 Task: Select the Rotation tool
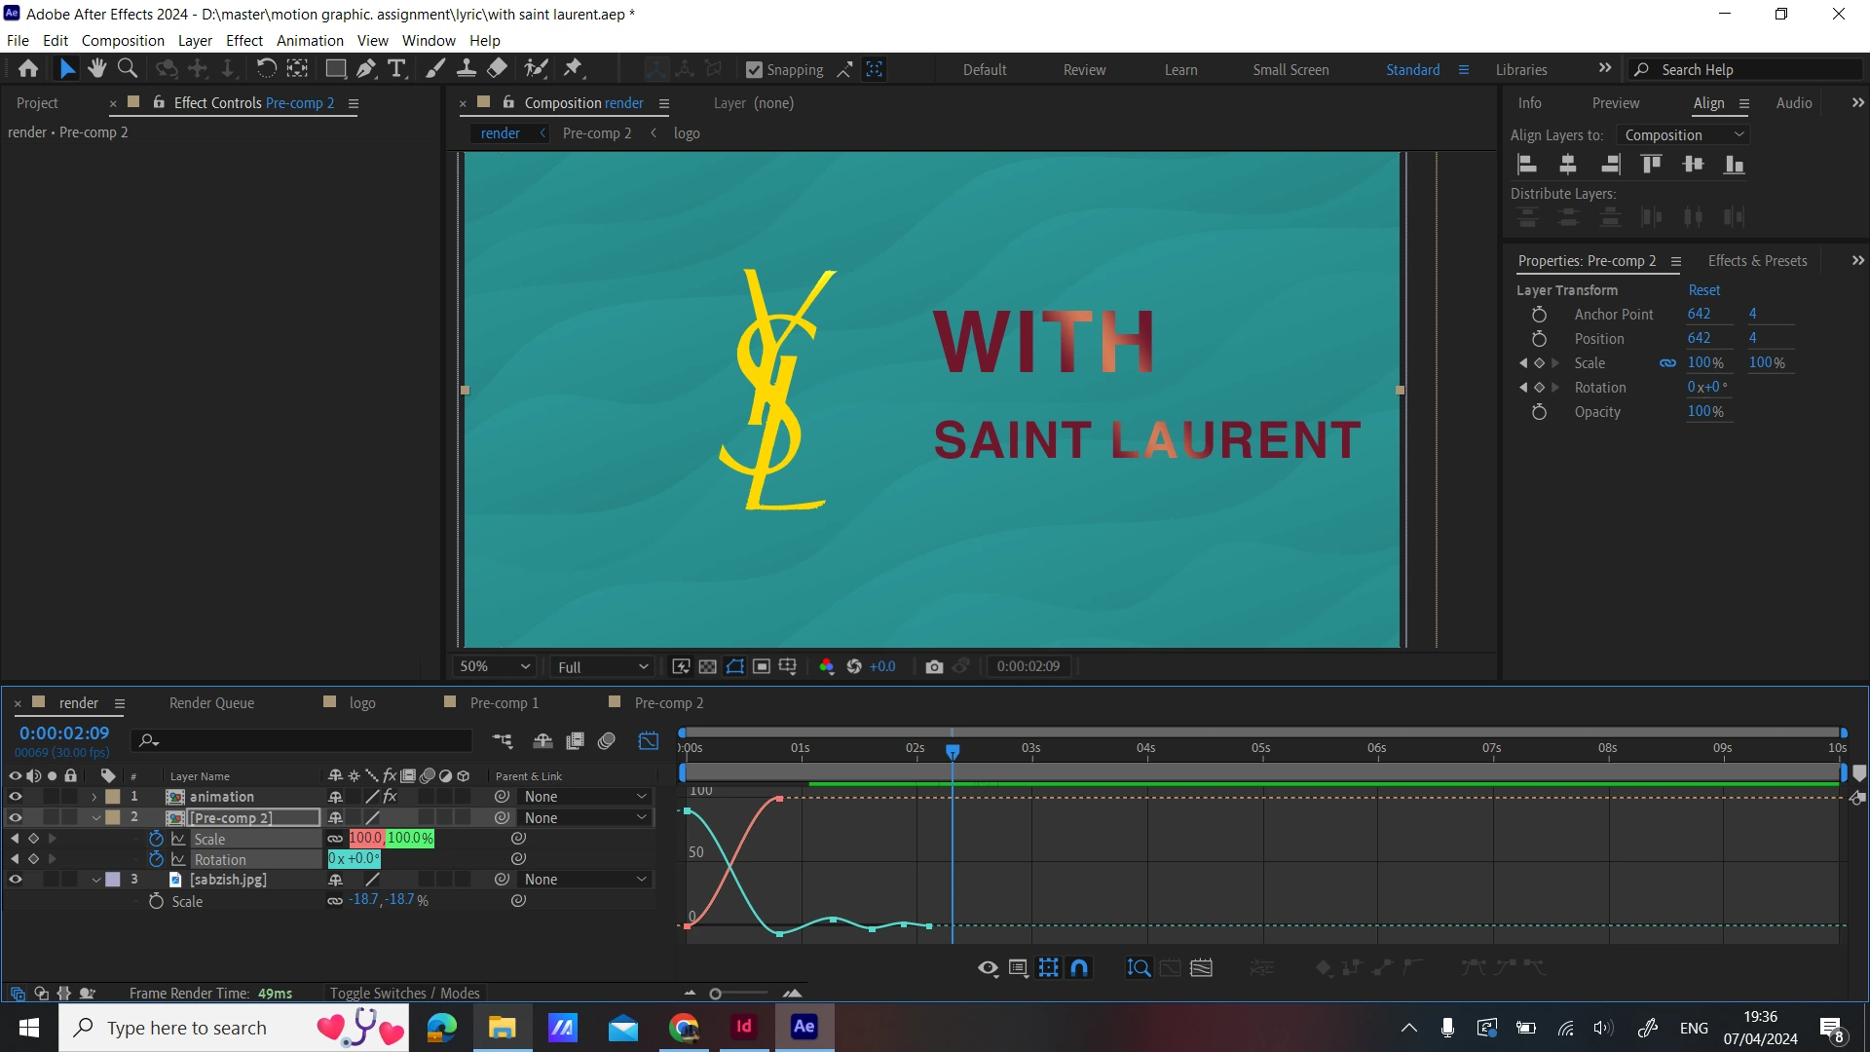tap(266, 68)
